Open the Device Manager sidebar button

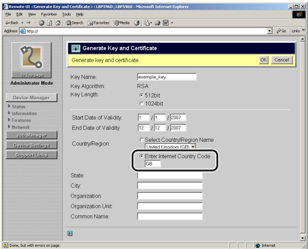[32, 97]
